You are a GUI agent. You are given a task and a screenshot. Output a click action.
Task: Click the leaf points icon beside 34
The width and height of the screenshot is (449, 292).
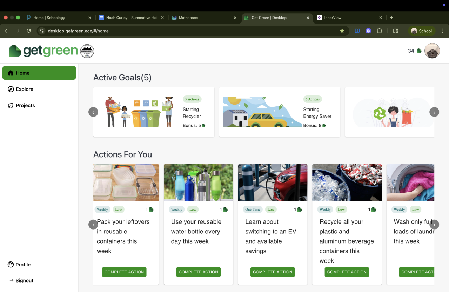point(419,51)
